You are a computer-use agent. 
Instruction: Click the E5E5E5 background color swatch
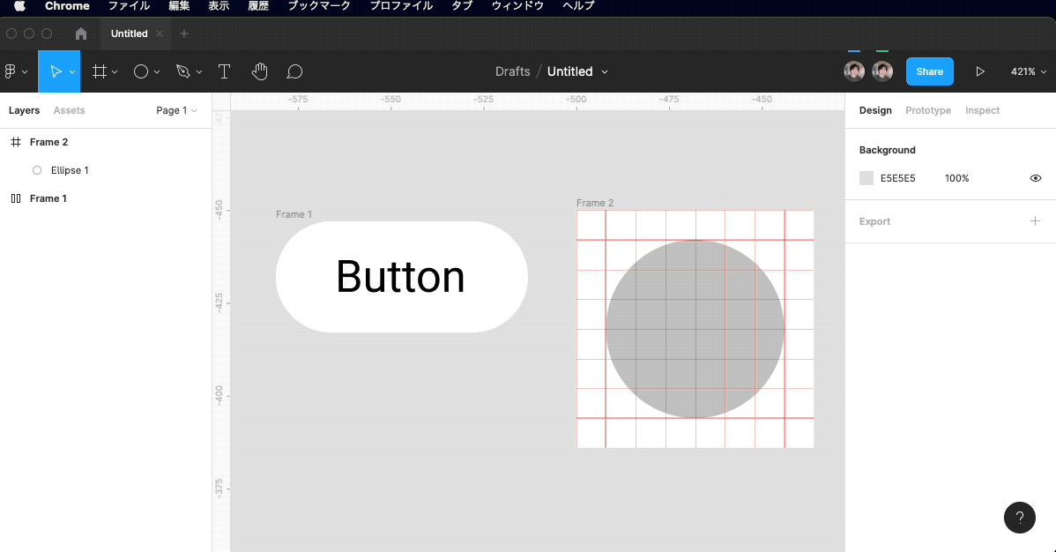point(866,179)
